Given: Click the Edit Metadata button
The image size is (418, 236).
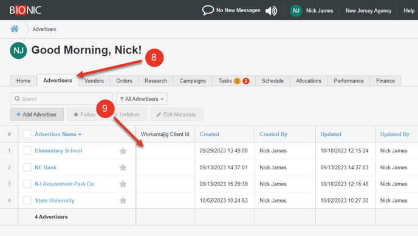Looking at the screenshot, I should 176,115.
